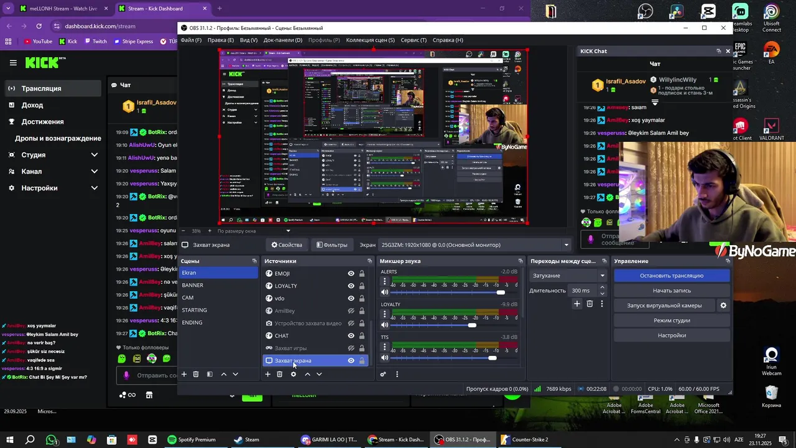Open Фильтры of selected source

coord(332,245)
